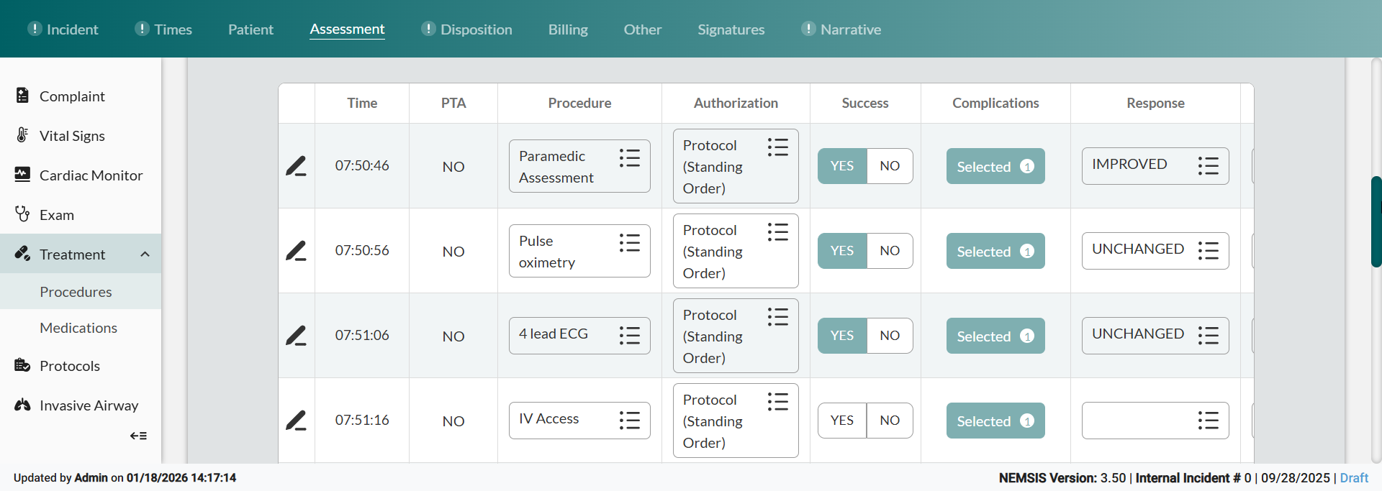Set Success YES for 4 lead ECG
The width and height of the screenshot is (1382, 491).
coord(842,336)
